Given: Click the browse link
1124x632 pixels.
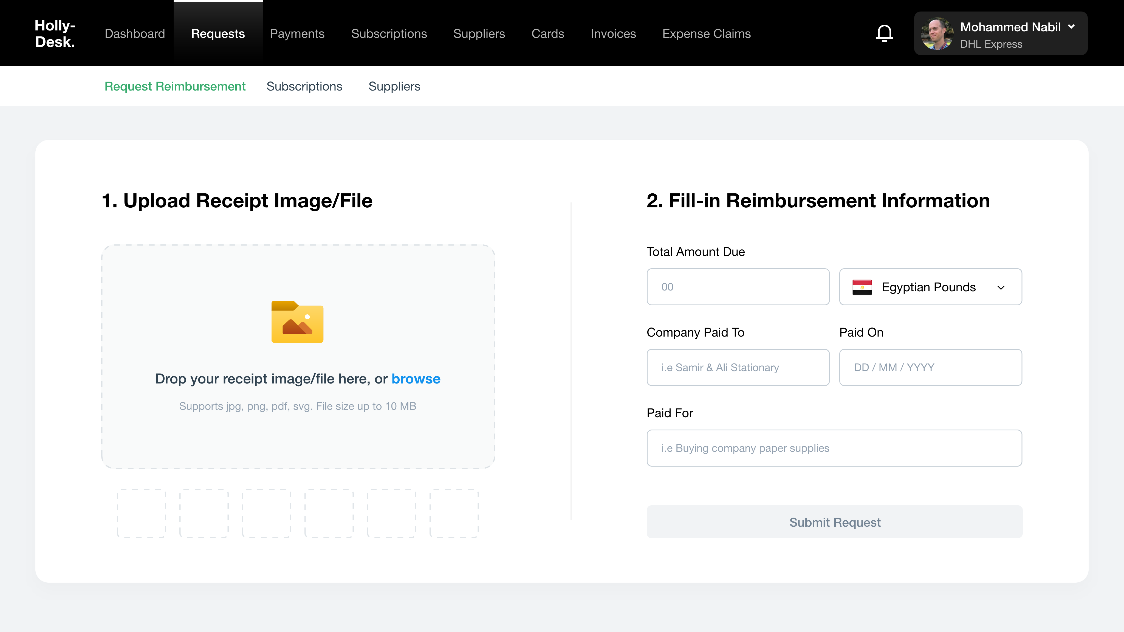Looking at the screenshot, I should 416,379.
